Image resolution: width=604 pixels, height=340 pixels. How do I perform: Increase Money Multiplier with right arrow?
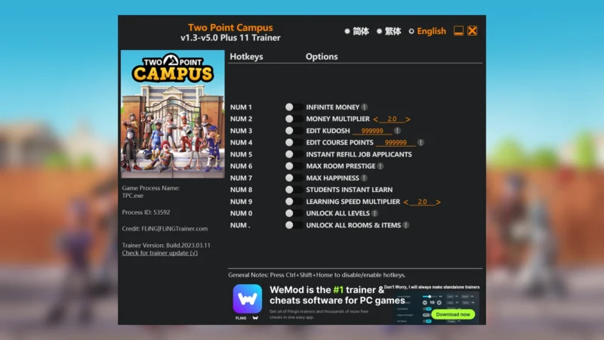point(408,119)
